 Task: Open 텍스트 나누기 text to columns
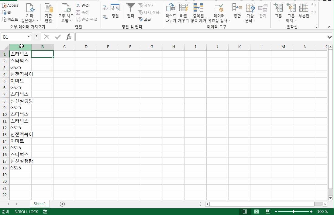click(170, 13)
